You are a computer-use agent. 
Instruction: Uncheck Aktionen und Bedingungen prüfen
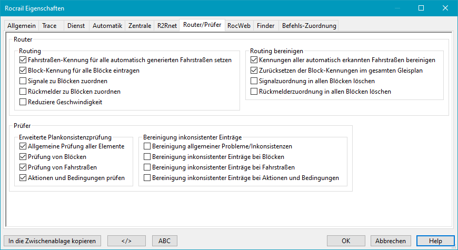pos(23,178)
